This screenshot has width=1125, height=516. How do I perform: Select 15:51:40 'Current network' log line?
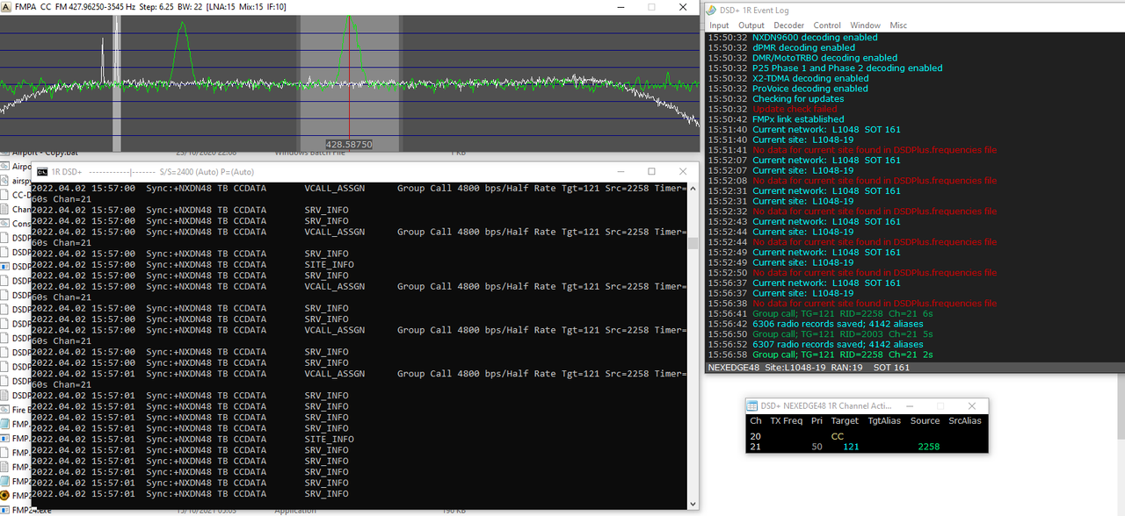point(826,130)
